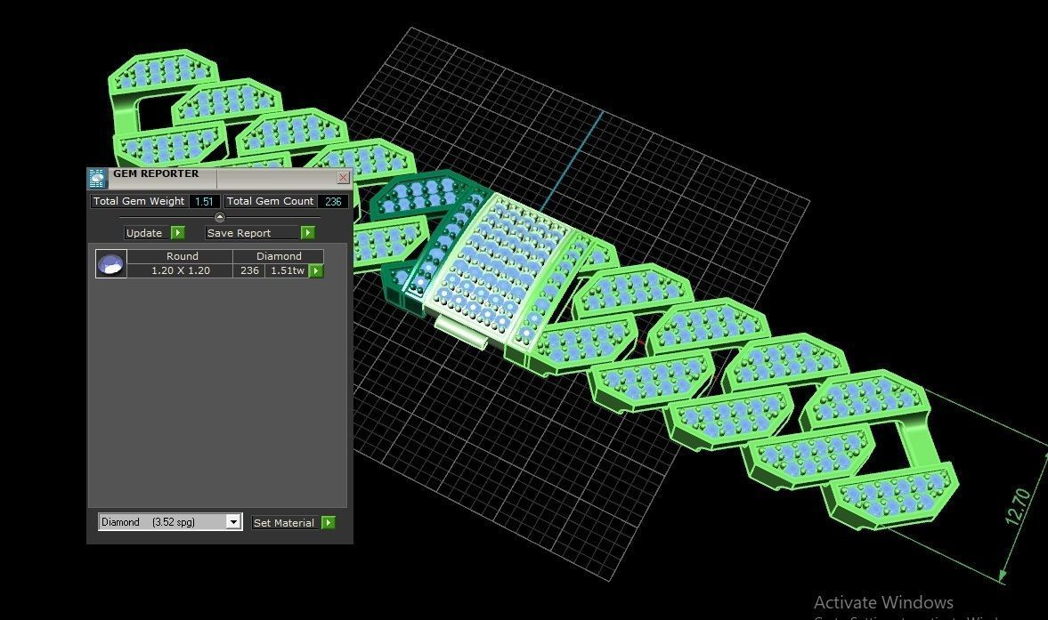Click the Gem Reporter panel icon
Viewport: 1048px width, 620px height.
coord(97,178)
